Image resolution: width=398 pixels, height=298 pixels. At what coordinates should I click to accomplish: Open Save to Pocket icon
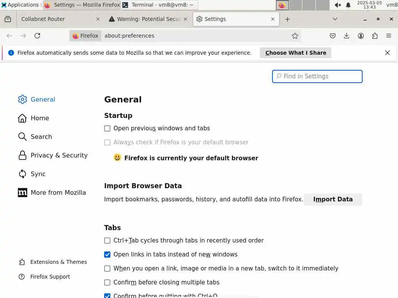pos(333,36)
